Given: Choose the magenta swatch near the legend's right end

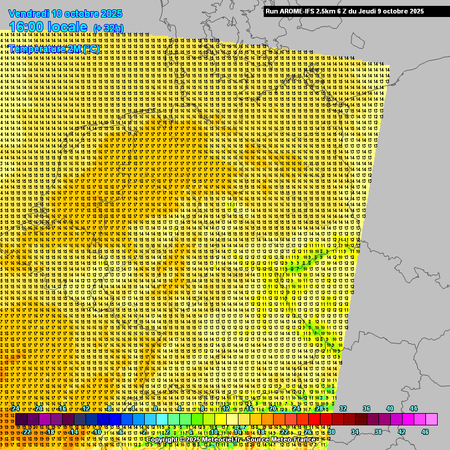Looking at the screenshot, I should 408,420.
